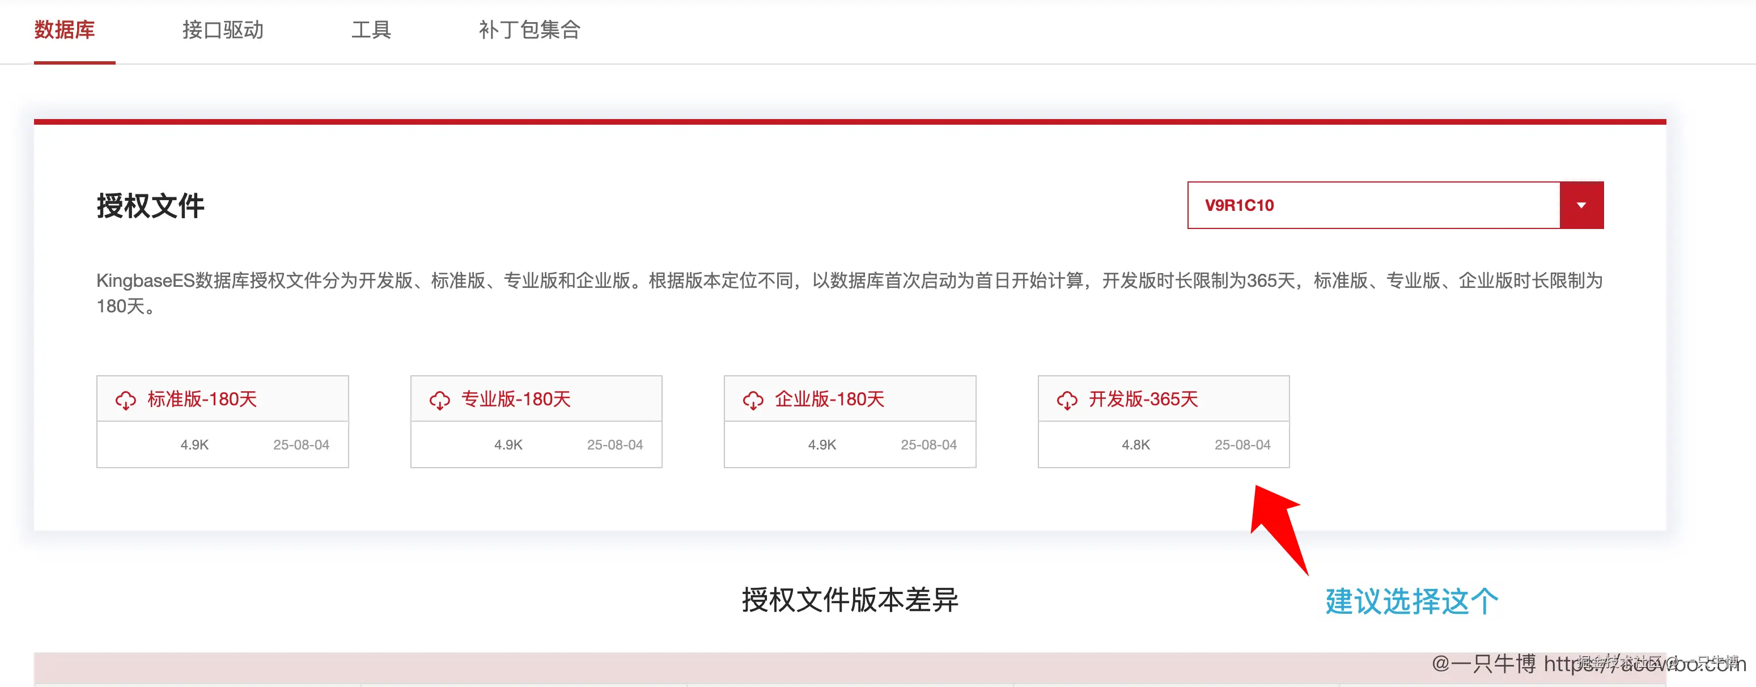Open the V9R1C10 version selector field
Screen dimensions: 1756x687
coord(1396,205)
